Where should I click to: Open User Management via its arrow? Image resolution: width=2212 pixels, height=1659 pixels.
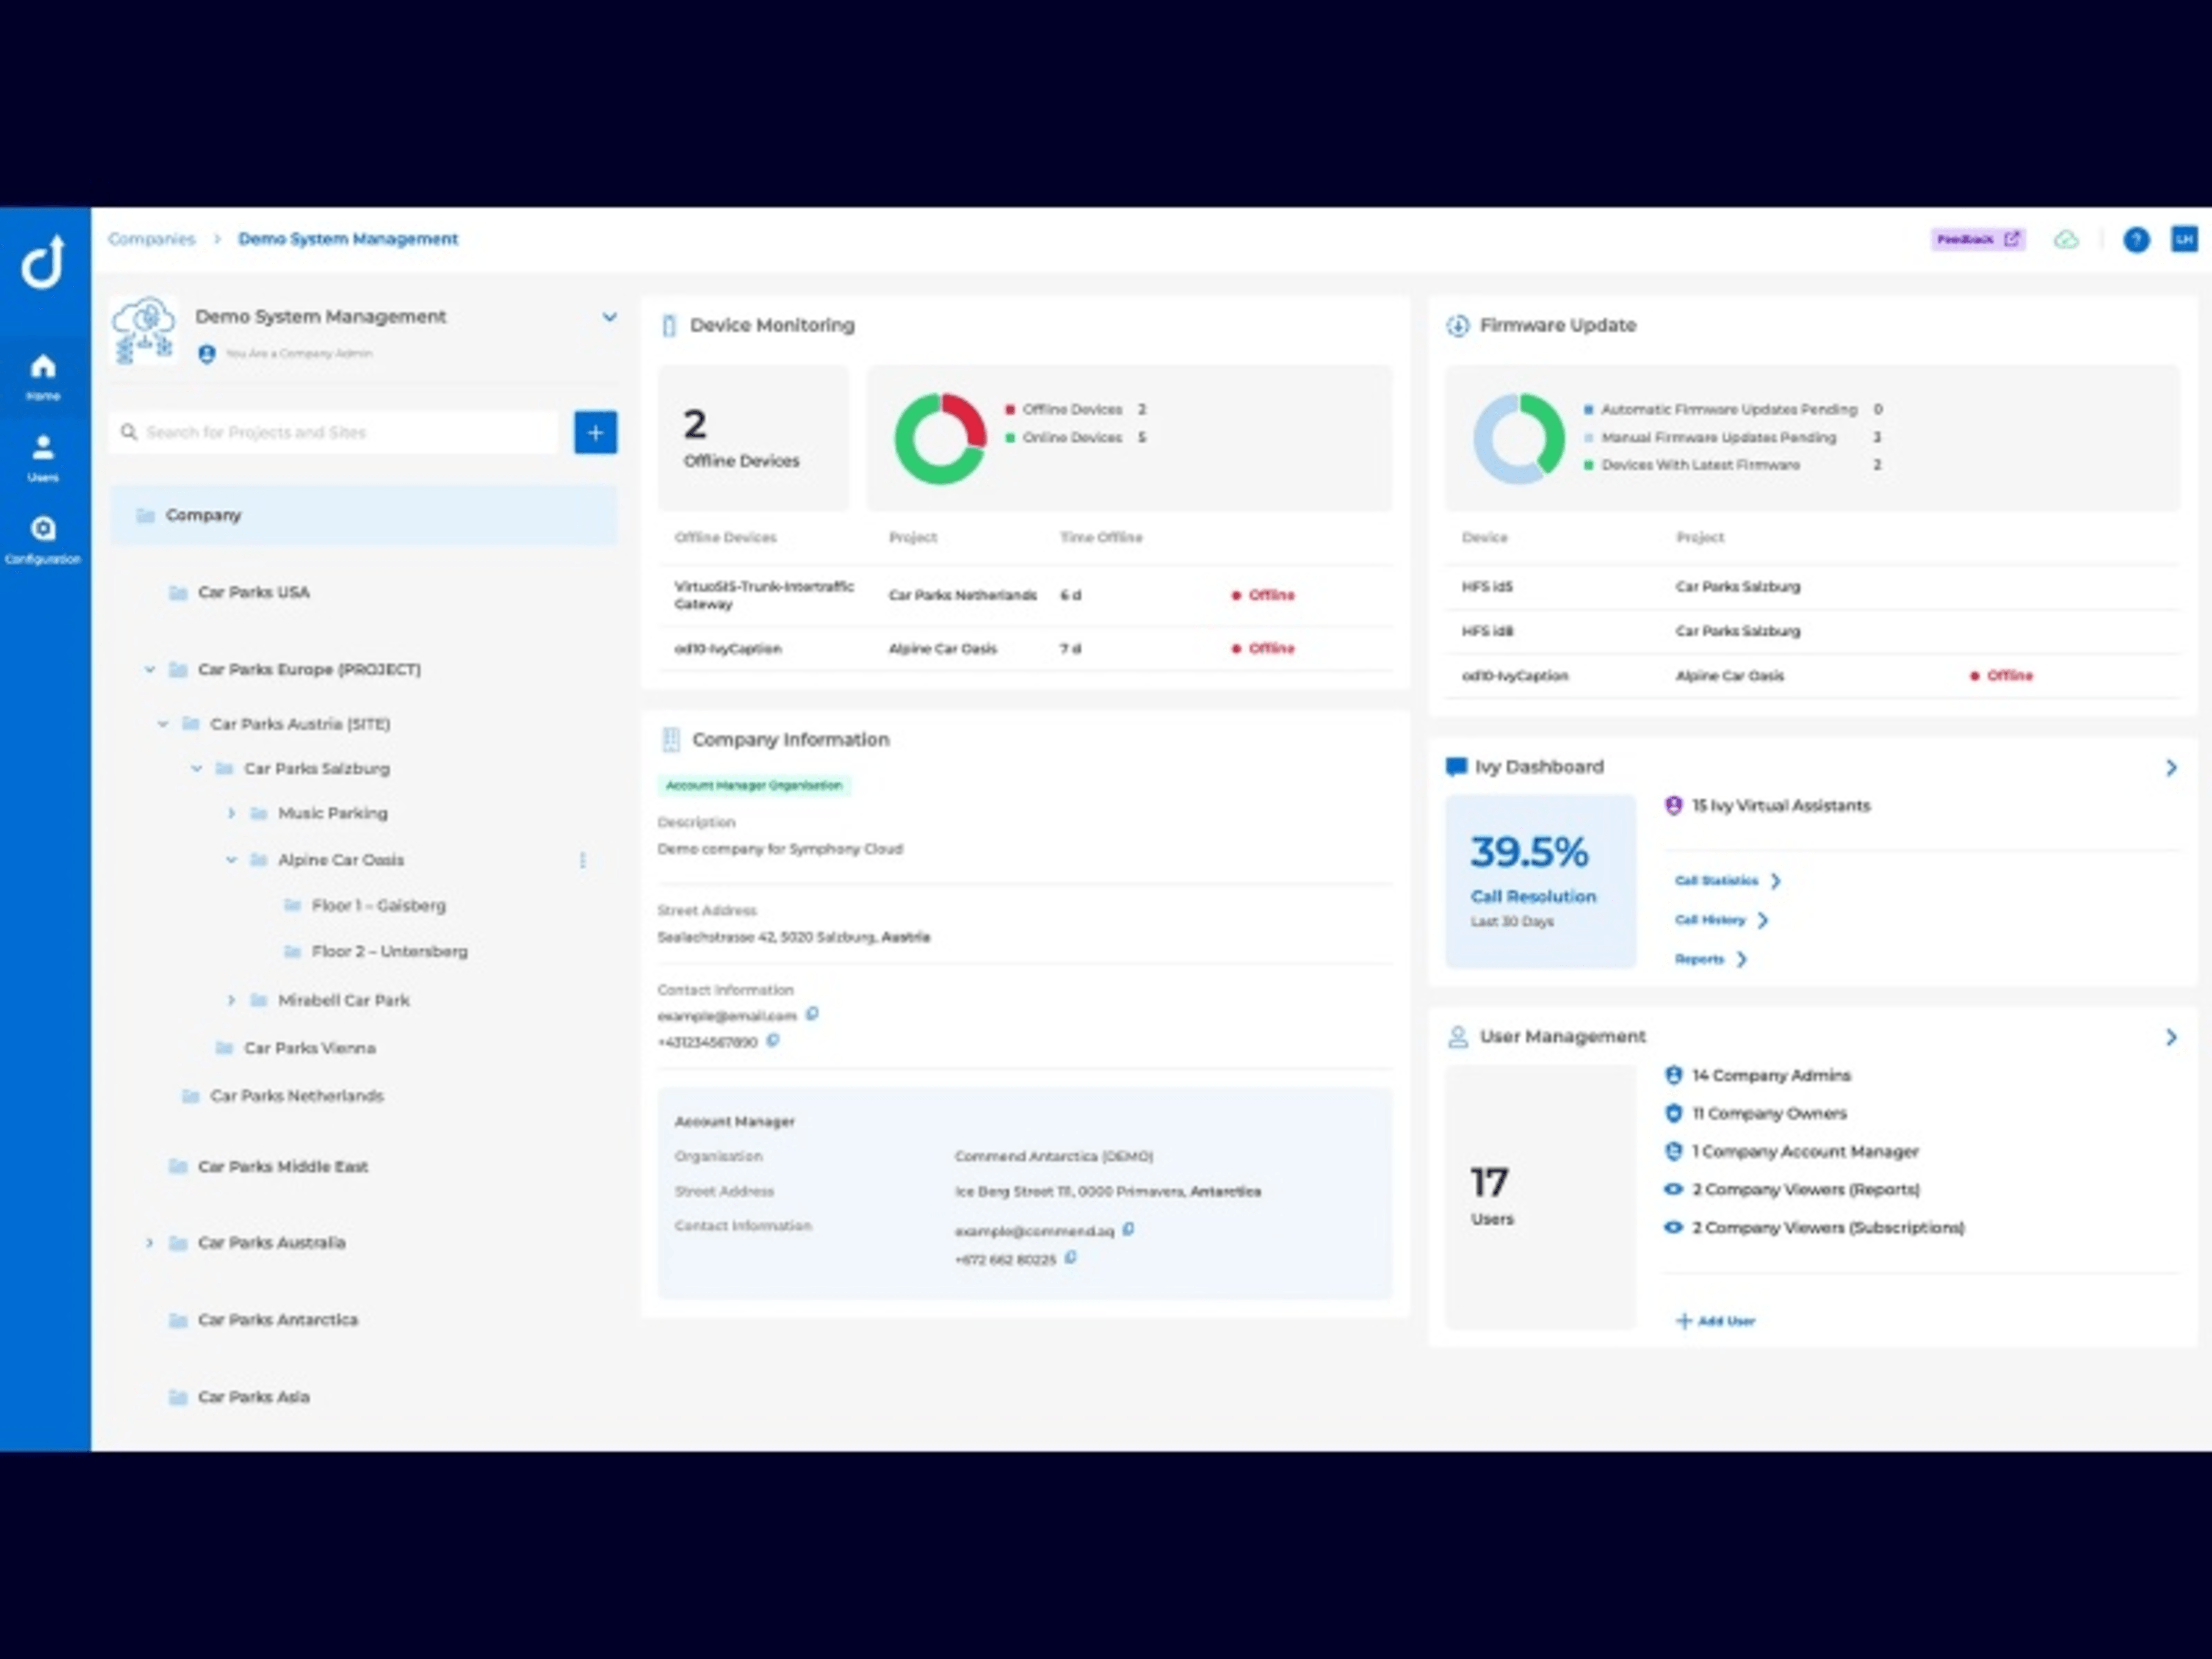click(2171, 1038)
